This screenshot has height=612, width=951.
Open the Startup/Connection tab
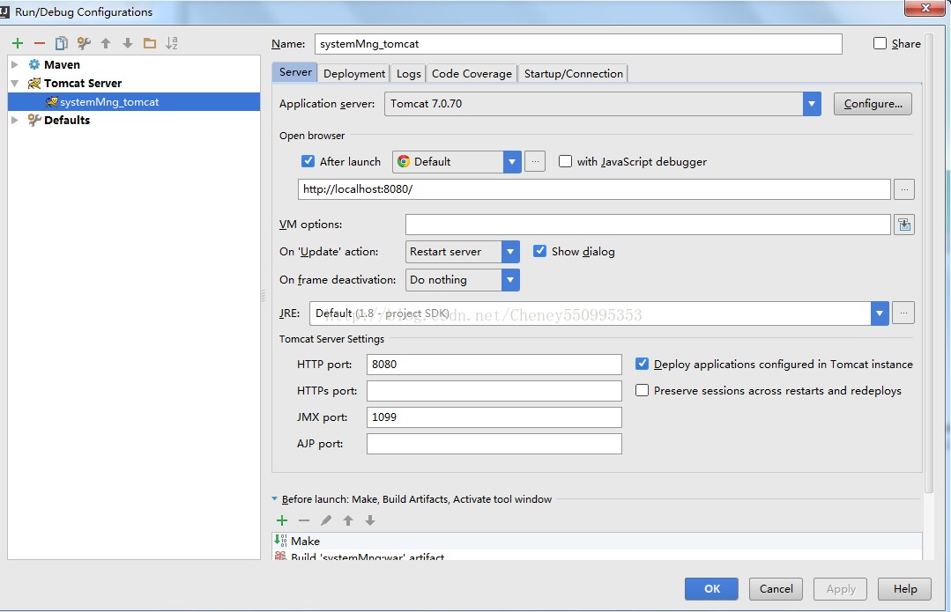(x=573, y=73)
